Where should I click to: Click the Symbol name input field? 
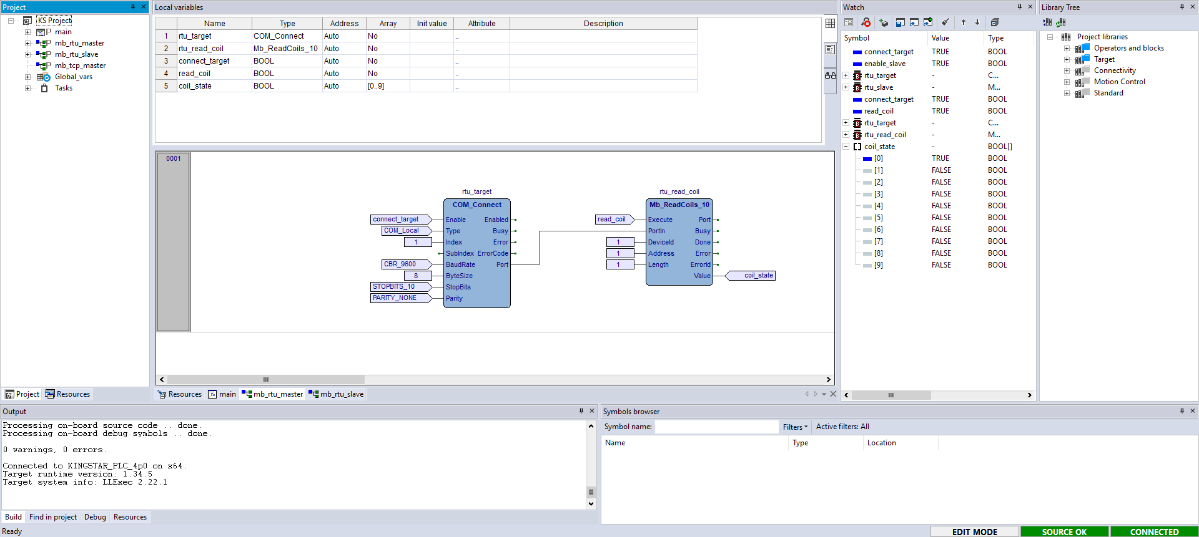(716, 427)
